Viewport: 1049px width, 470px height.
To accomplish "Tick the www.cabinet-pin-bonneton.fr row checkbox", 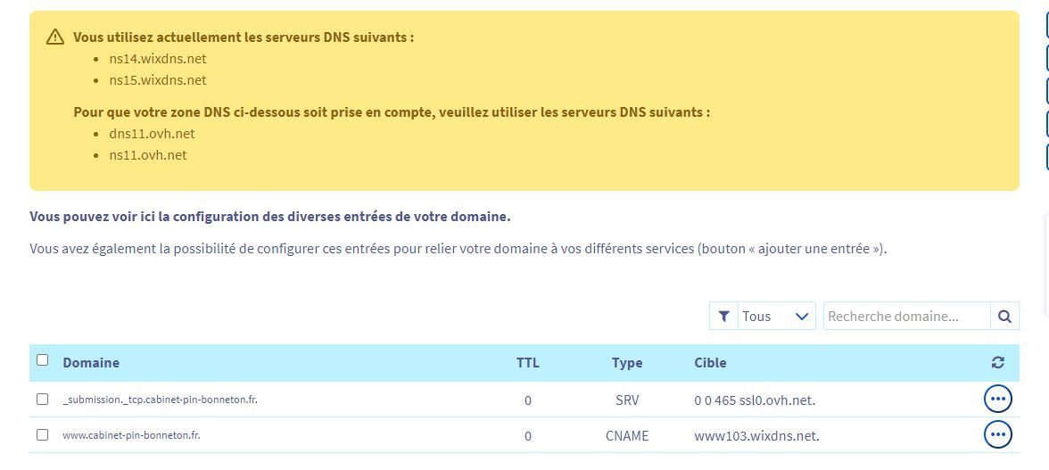I will pos(42,435).
